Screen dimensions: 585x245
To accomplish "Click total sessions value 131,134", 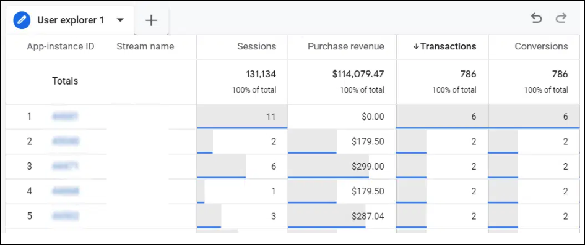I will 261,74.
